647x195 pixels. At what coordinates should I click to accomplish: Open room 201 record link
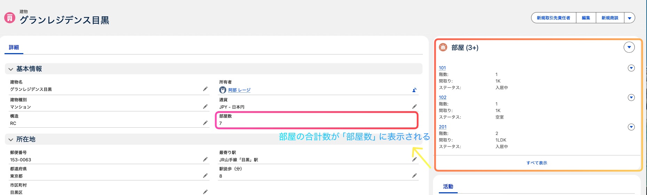point(443,127)
